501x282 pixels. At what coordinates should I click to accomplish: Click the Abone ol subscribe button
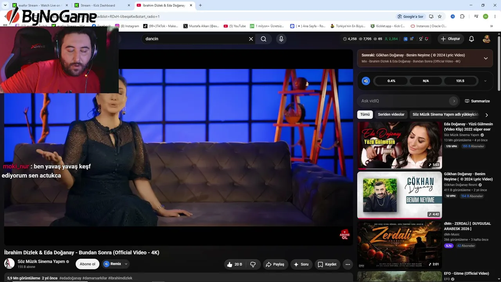tap(87, 264)
